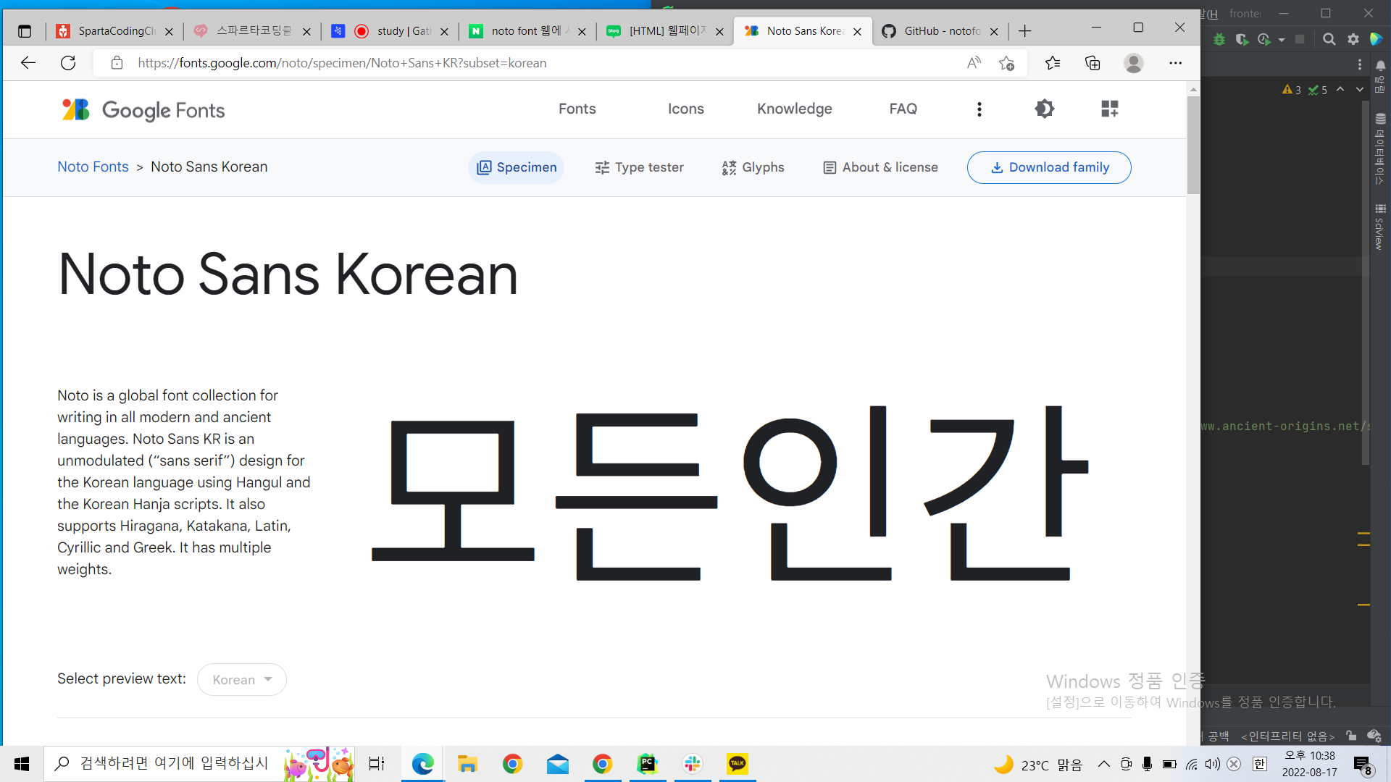Image resolution: width=1391 pixels, height=782 pixels.
Task: Open the Korean preview text dropdown
Action: [242, 679]
